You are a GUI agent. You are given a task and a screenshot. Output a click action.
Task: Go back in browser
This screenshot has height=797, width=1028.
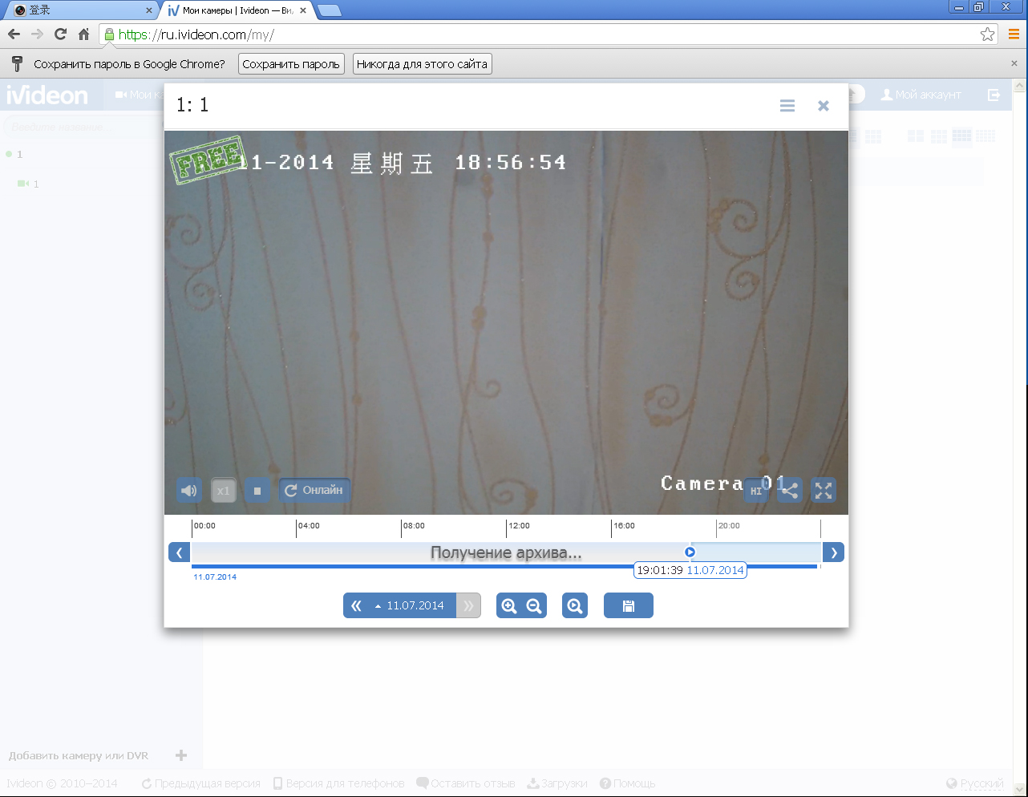click(14, 34)
